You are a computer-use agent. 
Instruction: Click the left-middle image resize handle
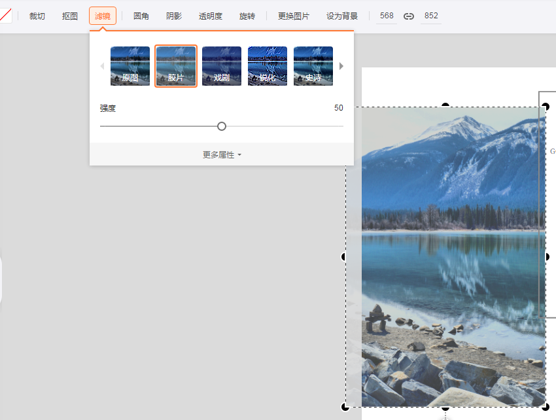tap(344, 256)
